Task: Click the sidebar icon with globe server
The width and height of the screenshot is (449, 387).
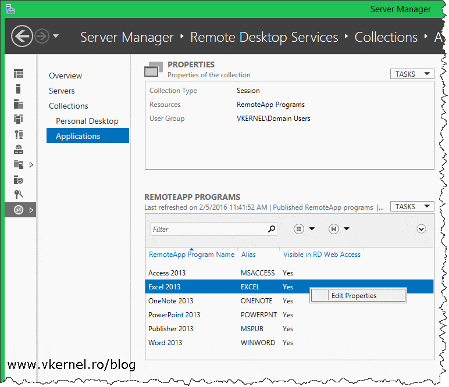Action: [x=19, y=149]
